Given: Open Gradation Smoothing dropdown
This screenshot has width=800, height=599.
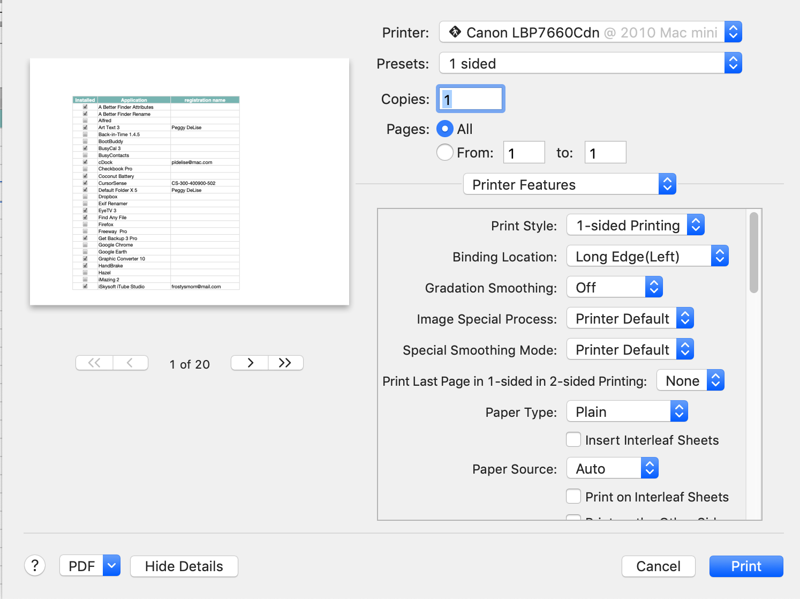Looking at the screenshot, I should pos(615,287).
